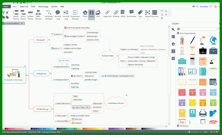The image size is (222, 135).
Task: Add an Anmerkung callout
Action: point(58,15)
